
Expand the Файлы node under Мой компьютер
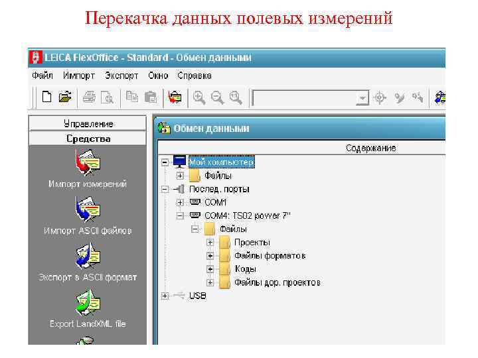[180, 176]
